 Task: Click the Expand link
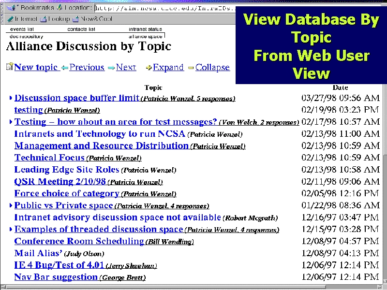pos(168,67)
